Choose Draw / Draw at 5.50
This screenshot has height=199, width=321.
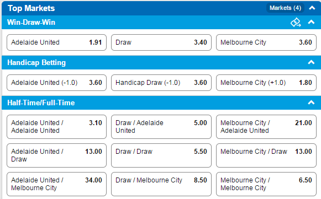(161, 155)
